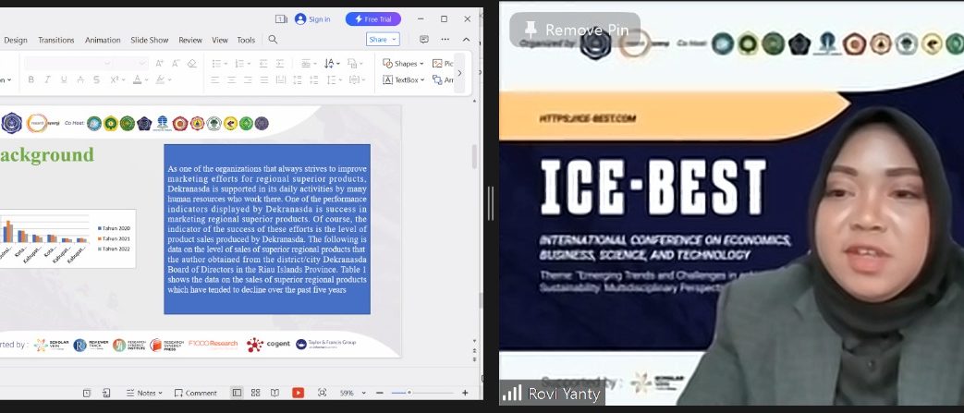Open the Tools tab
Screen dimensions: 964x413
click(246, 40)
